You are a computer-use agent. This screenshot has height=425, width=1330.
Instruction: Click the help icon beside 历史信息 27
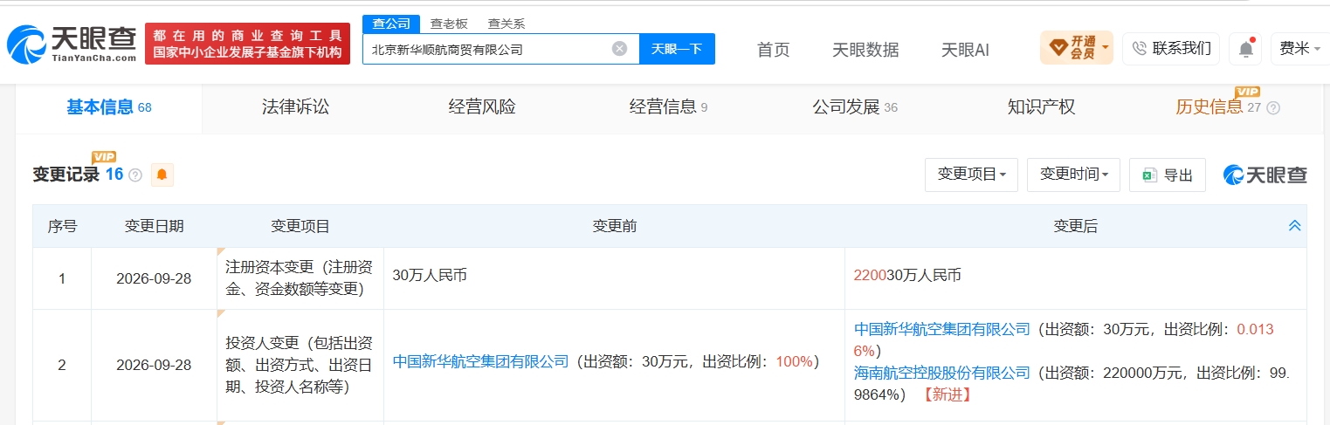(1273, 108)
